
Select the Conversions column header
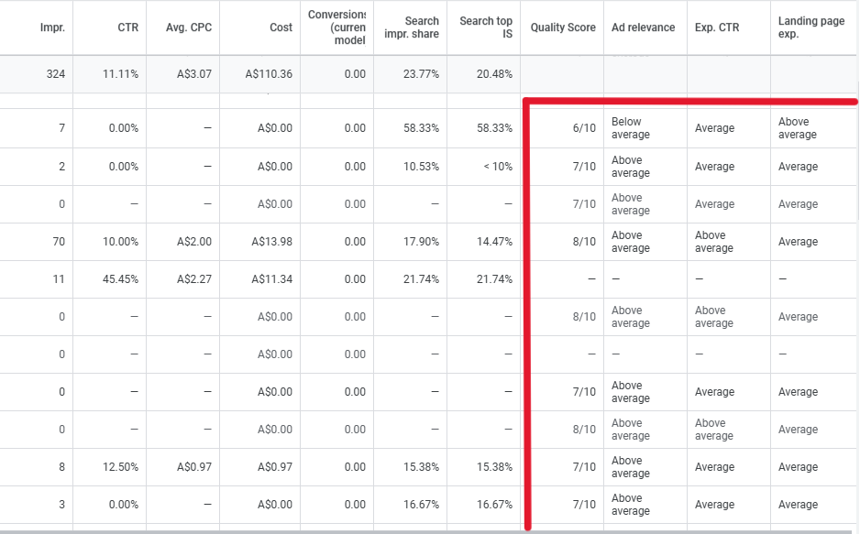[x=336, y=27]
